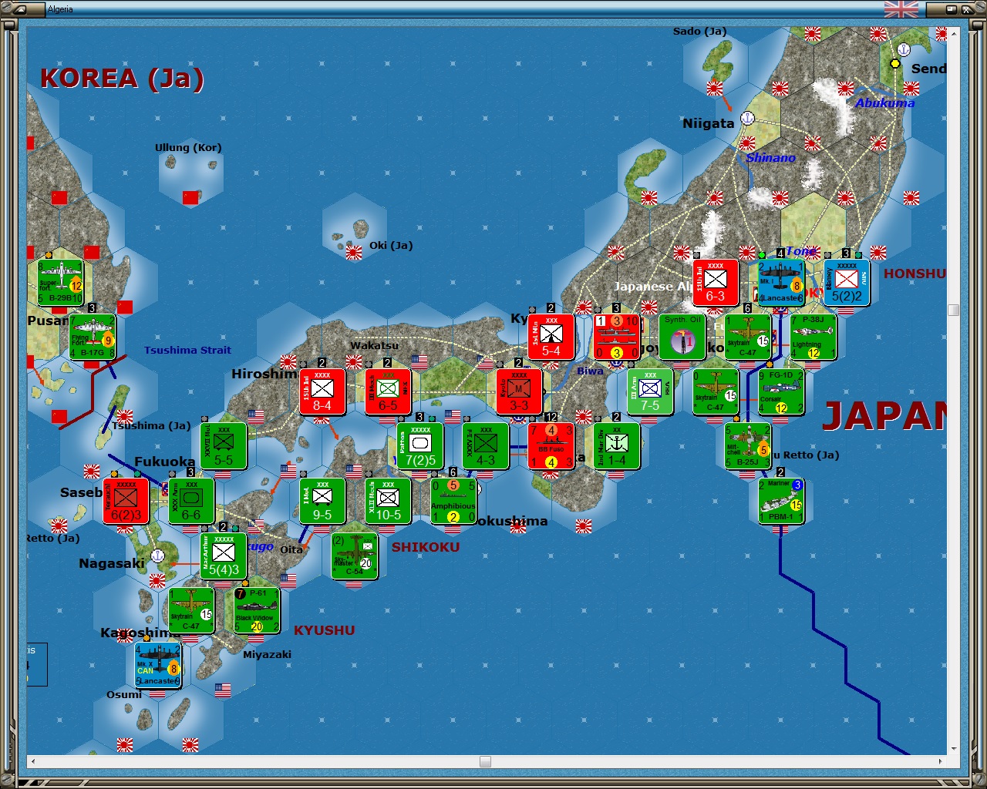The image size is (987, 789).
Task: Click the Shinano river label
Action: (770, 157)
